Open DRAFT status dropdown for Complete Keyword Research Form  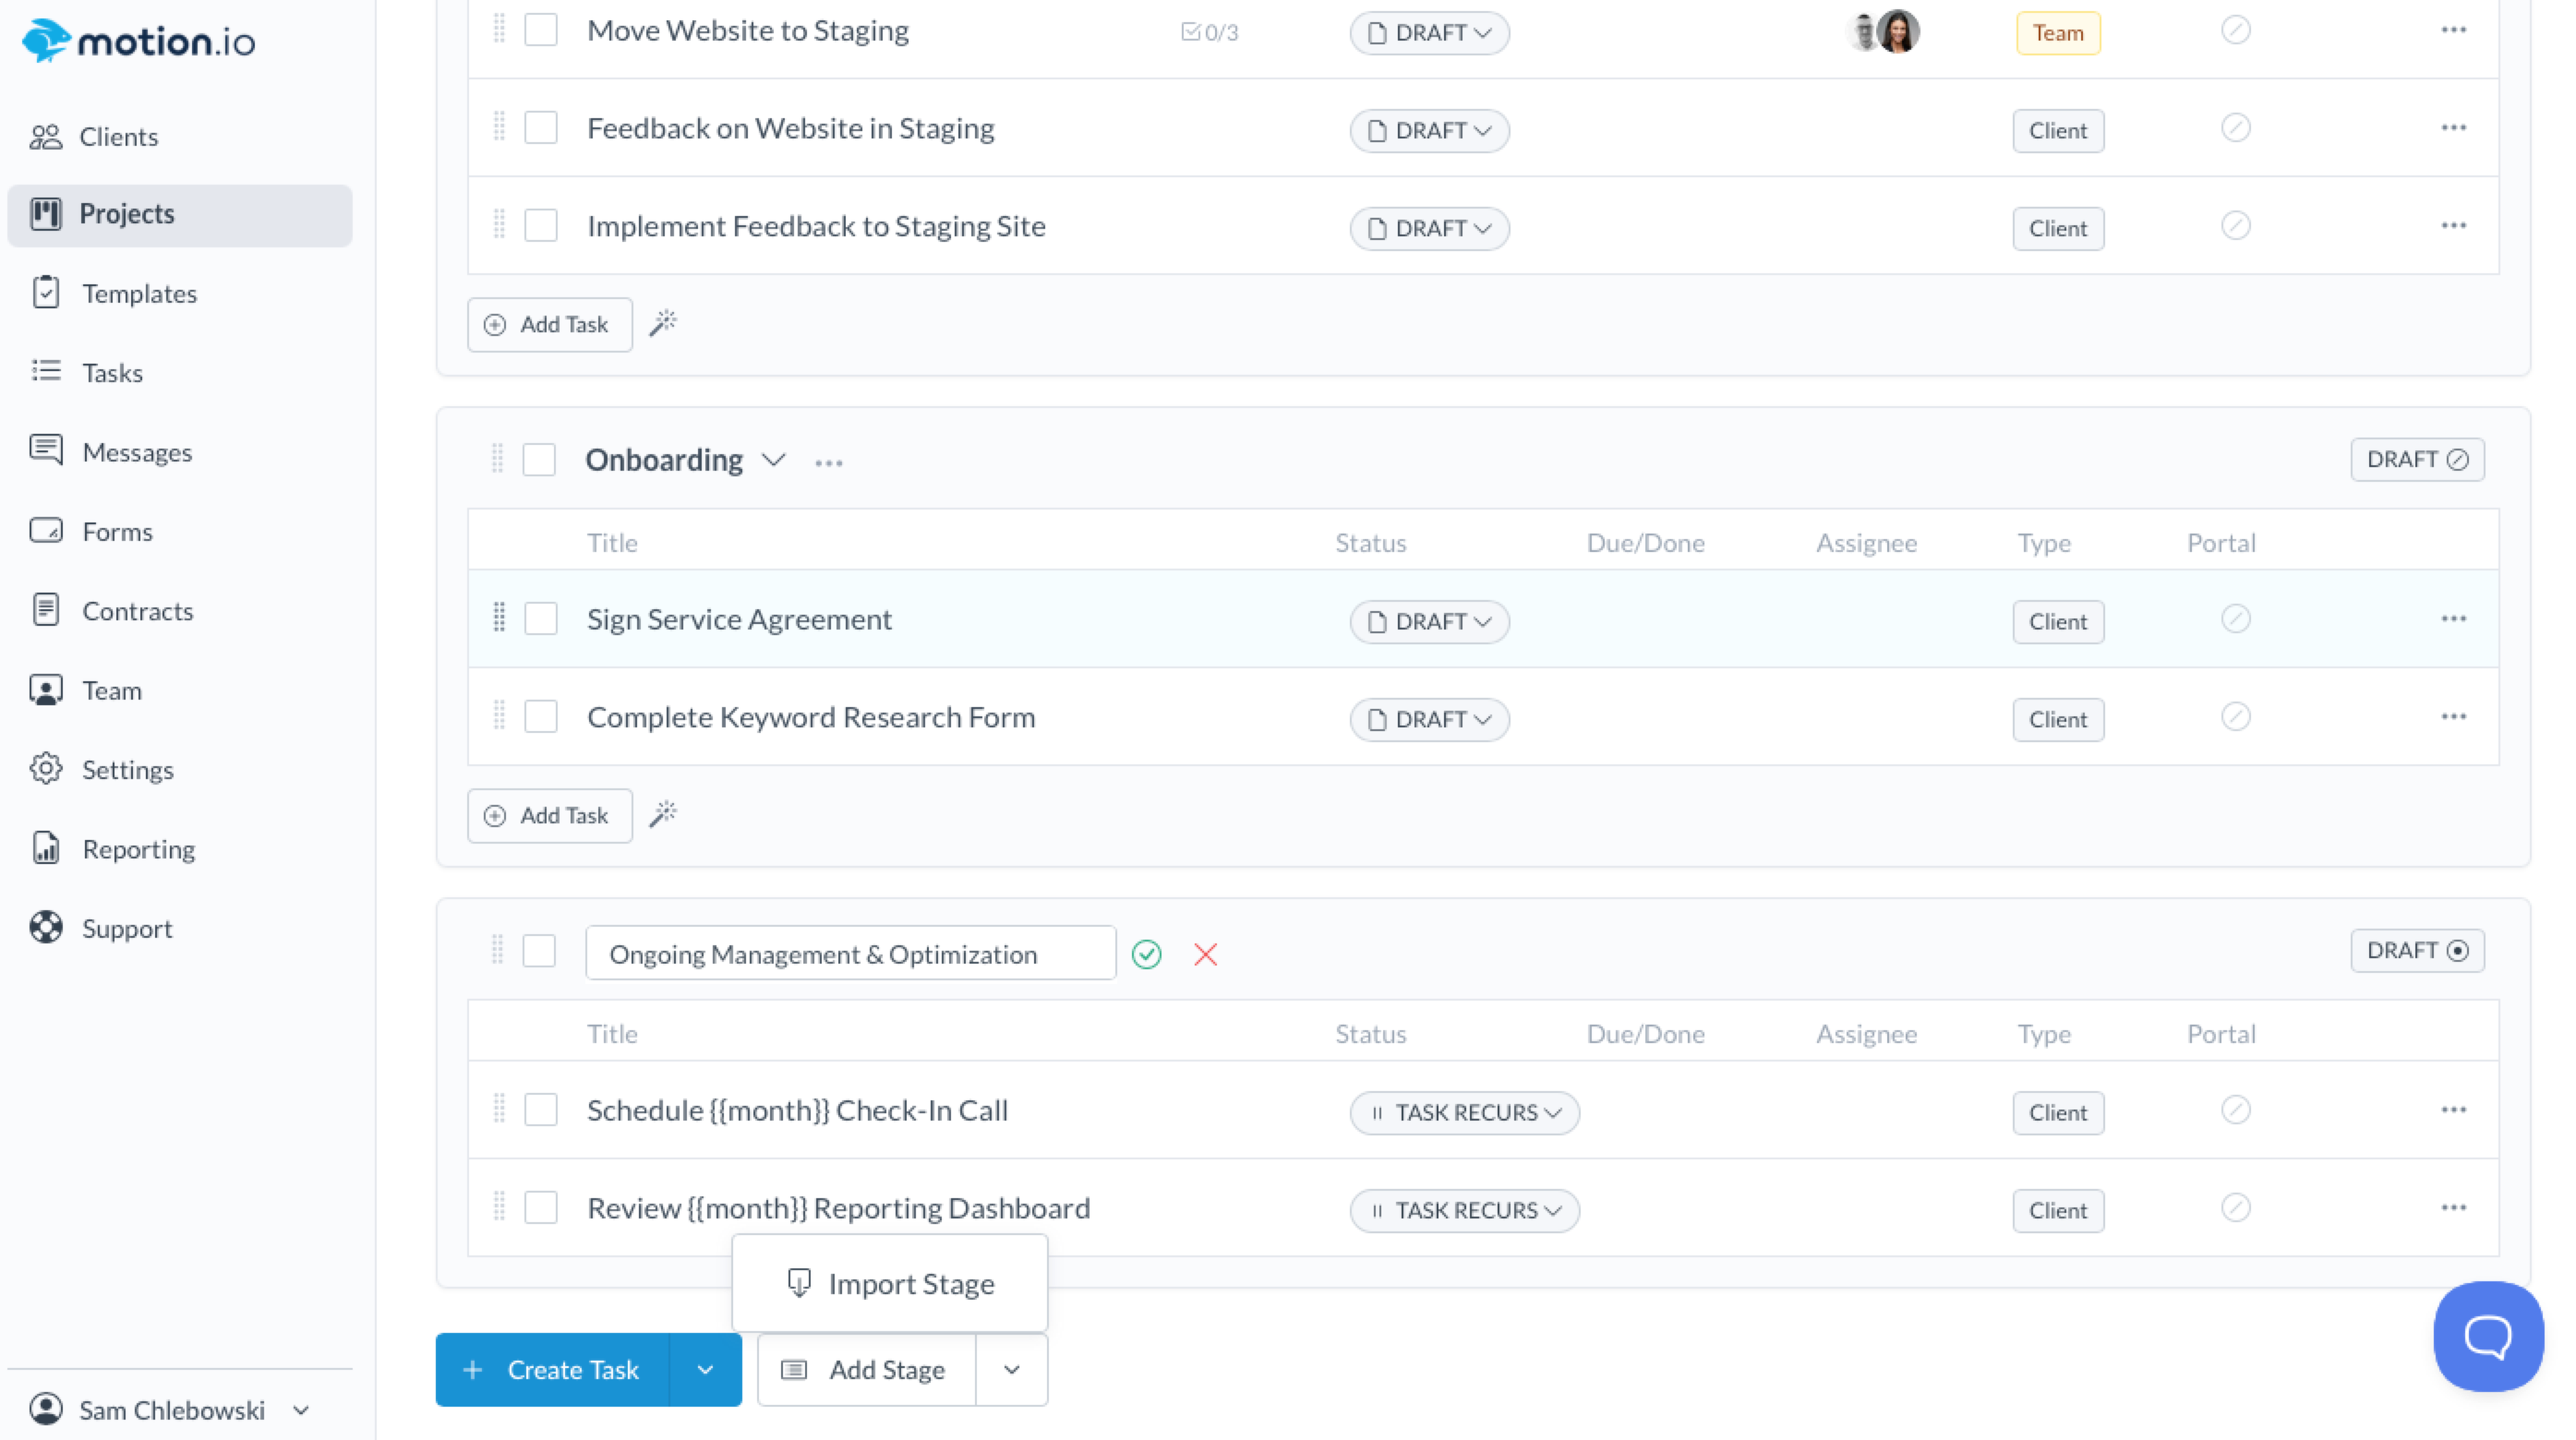(x=1429, y=720)
